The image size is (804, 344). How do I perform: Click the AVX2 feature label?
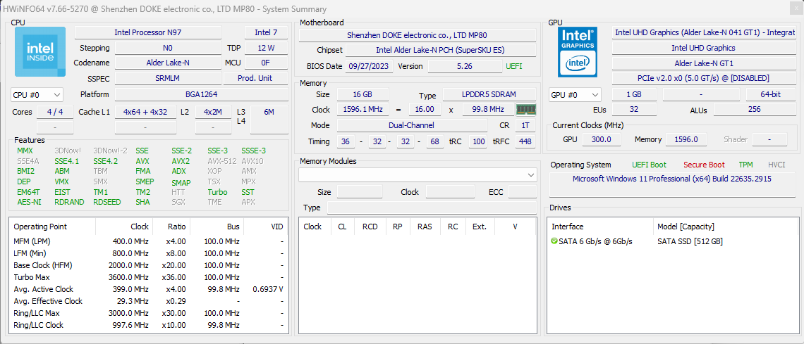tap(181, 161)
